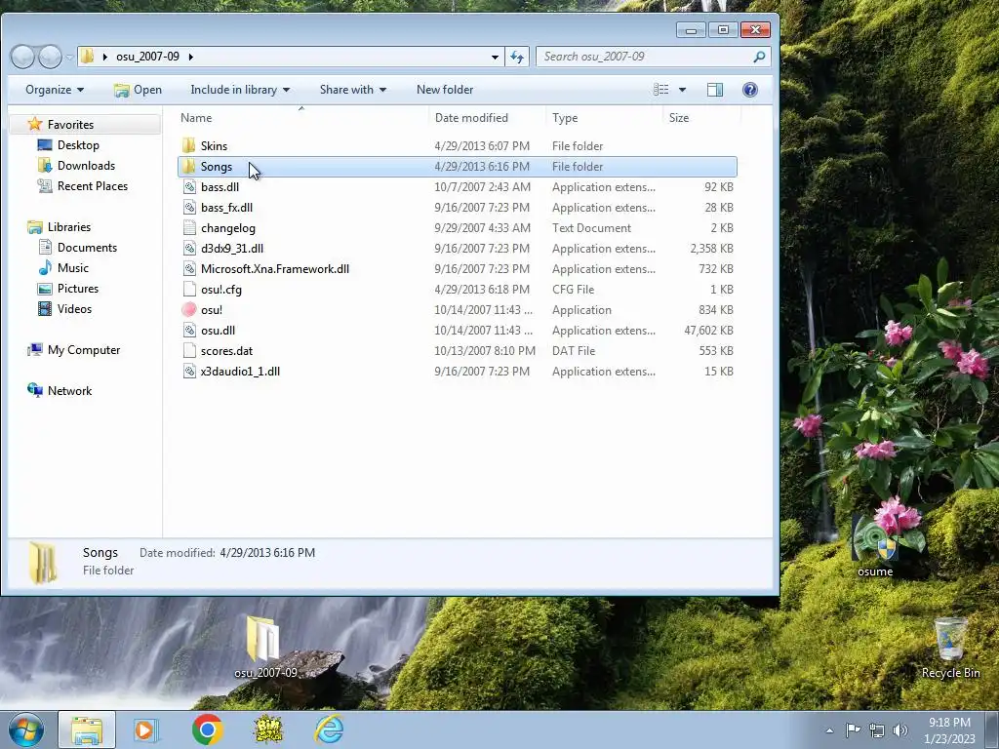Select the Recycle Bin desktop icon
Image resolution: width=999 pixels, height=749 pixels.
(950, 648)
